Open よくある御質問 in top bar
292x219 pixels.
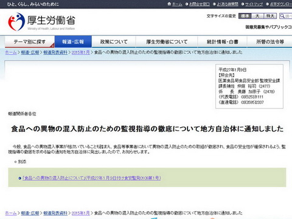[x=228, y=4]
